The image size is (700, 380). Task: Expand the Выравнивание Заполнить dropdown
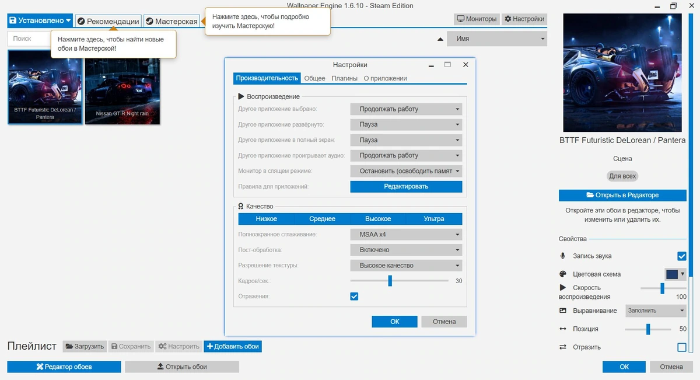click(x=656, y=311)
